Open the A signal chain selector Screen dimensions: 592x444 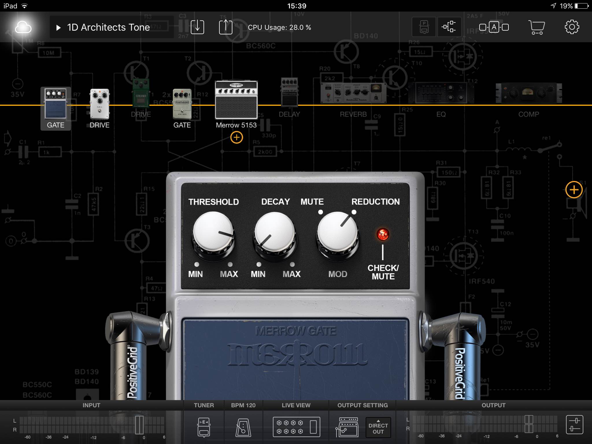tap(494, 27)
